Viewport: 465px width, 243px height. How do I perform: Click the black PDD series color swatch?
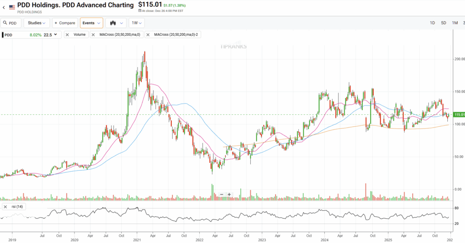tap(2, 35)
